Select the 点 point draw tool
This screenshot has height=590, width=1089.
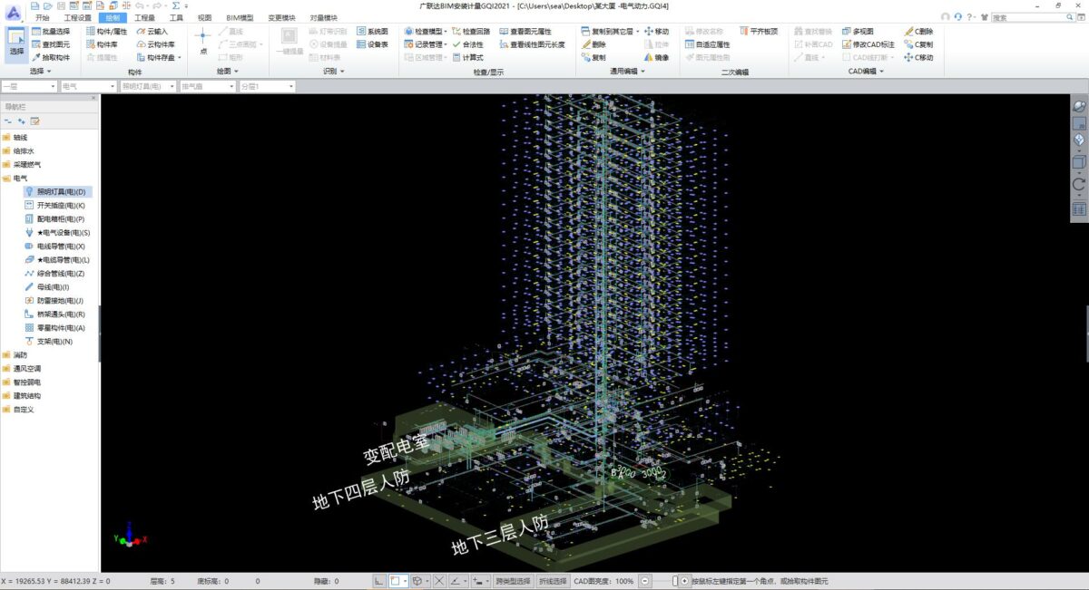pyautogui.click(x=203, y=42)
